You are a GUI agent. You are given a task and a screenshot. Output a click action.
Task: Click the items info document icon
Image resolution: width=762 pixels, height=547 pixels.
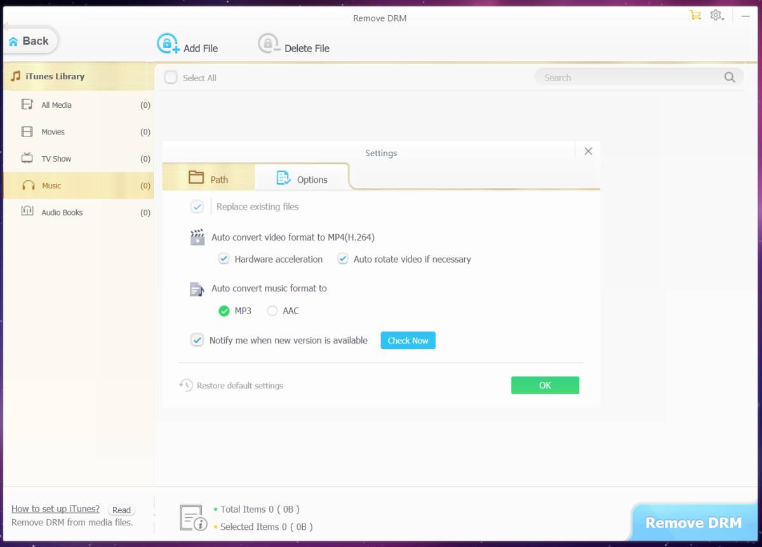click(x=194, y=518)
